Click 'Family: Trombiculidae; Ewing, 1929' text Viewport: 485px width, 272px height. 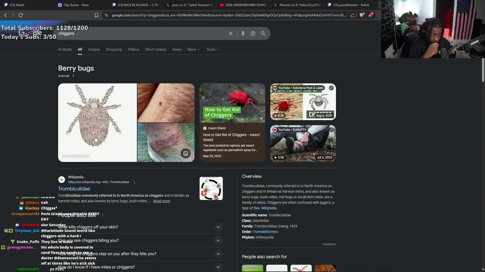[270, 226]
